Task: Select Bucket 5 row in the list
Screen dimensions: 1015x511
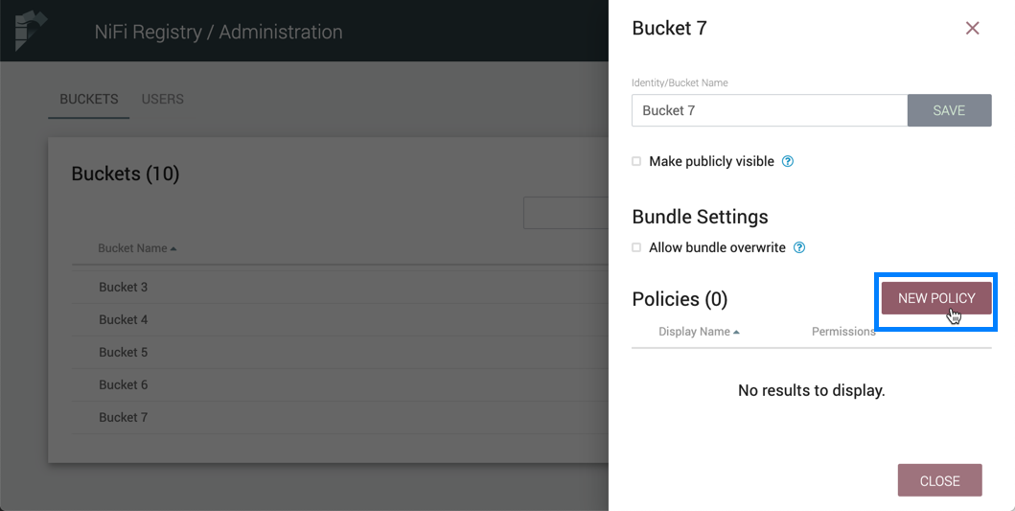Action: tap(124, 352)
